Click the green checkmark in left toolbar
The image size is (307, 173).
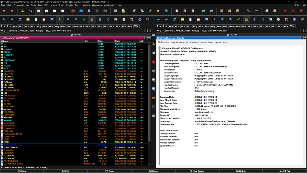84,19
